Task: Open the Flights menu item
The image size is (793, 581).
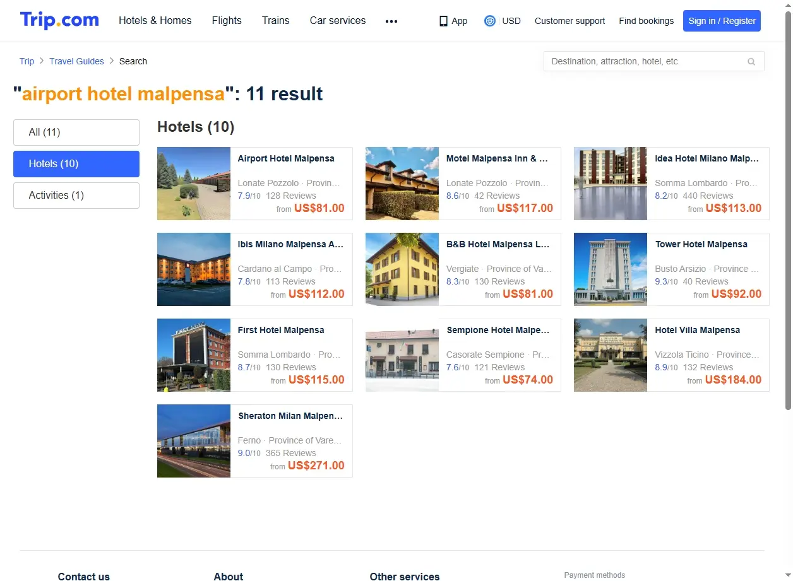Action: (x=227, y=21)
